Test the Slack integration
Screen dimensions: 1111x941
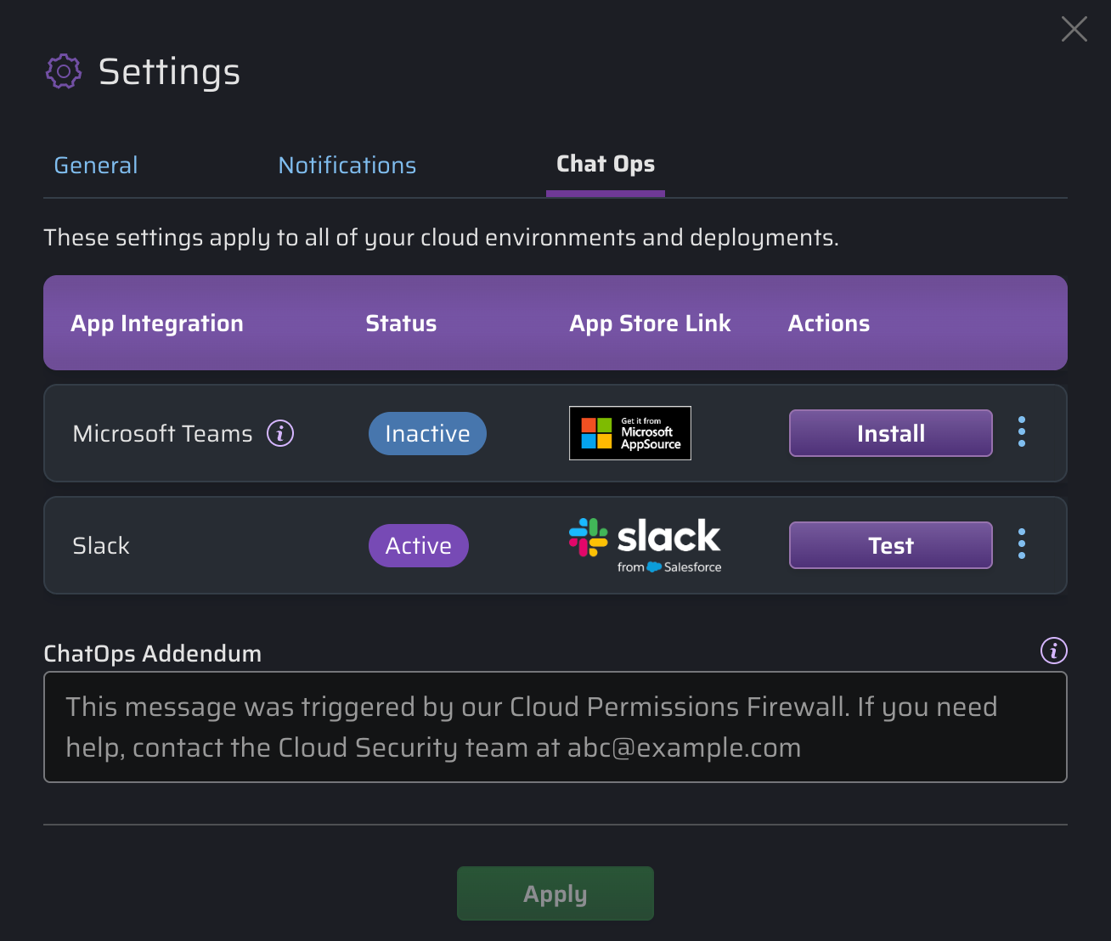click(x=890, y=545)
